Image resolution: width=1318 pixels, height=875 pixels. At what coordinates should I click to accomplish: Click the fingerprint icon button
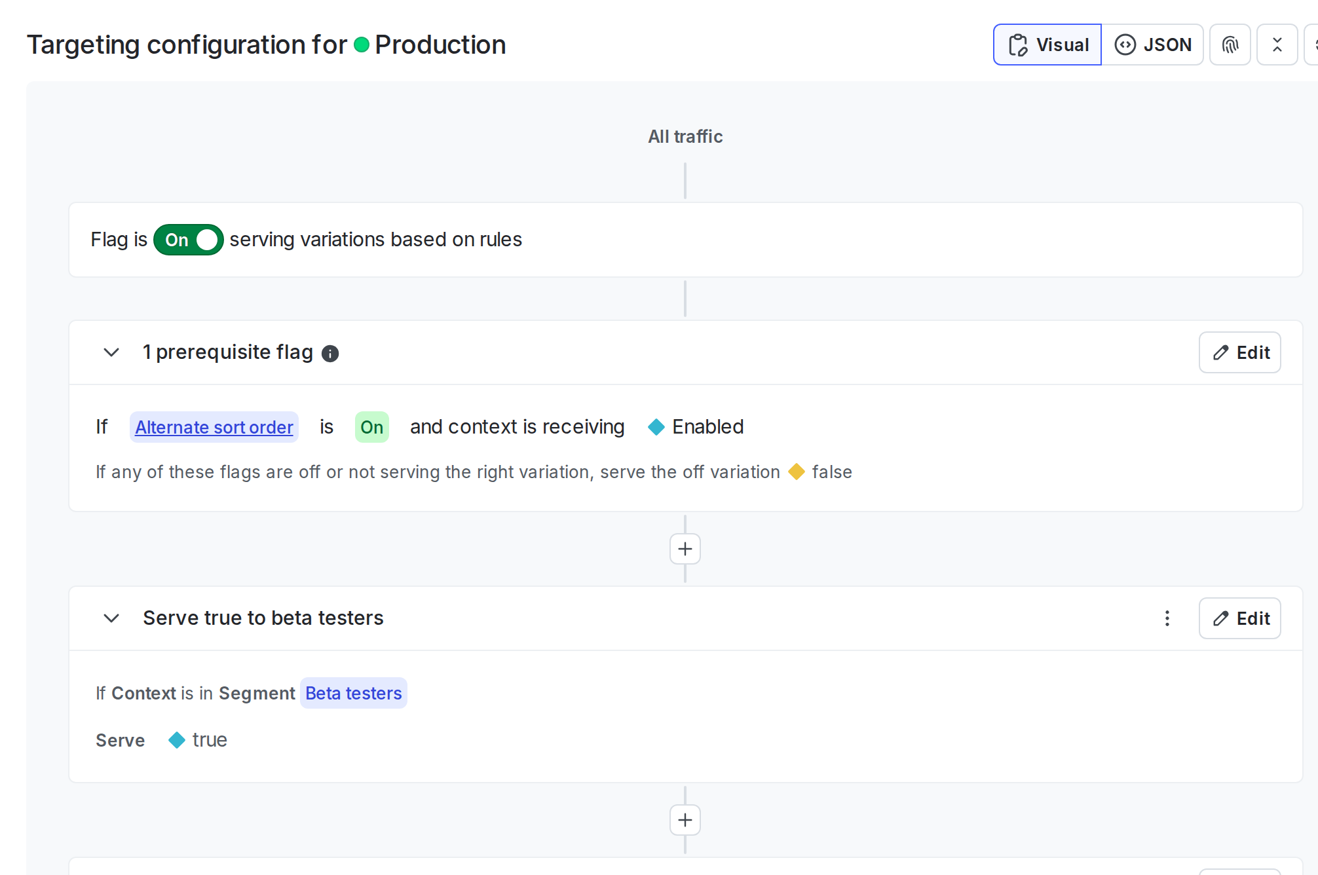pos(1230,45)
